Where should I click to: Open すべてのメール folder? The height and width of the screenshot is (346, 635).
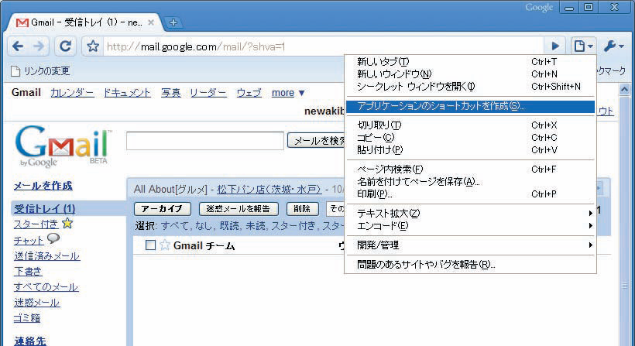[x=46, y=287]
